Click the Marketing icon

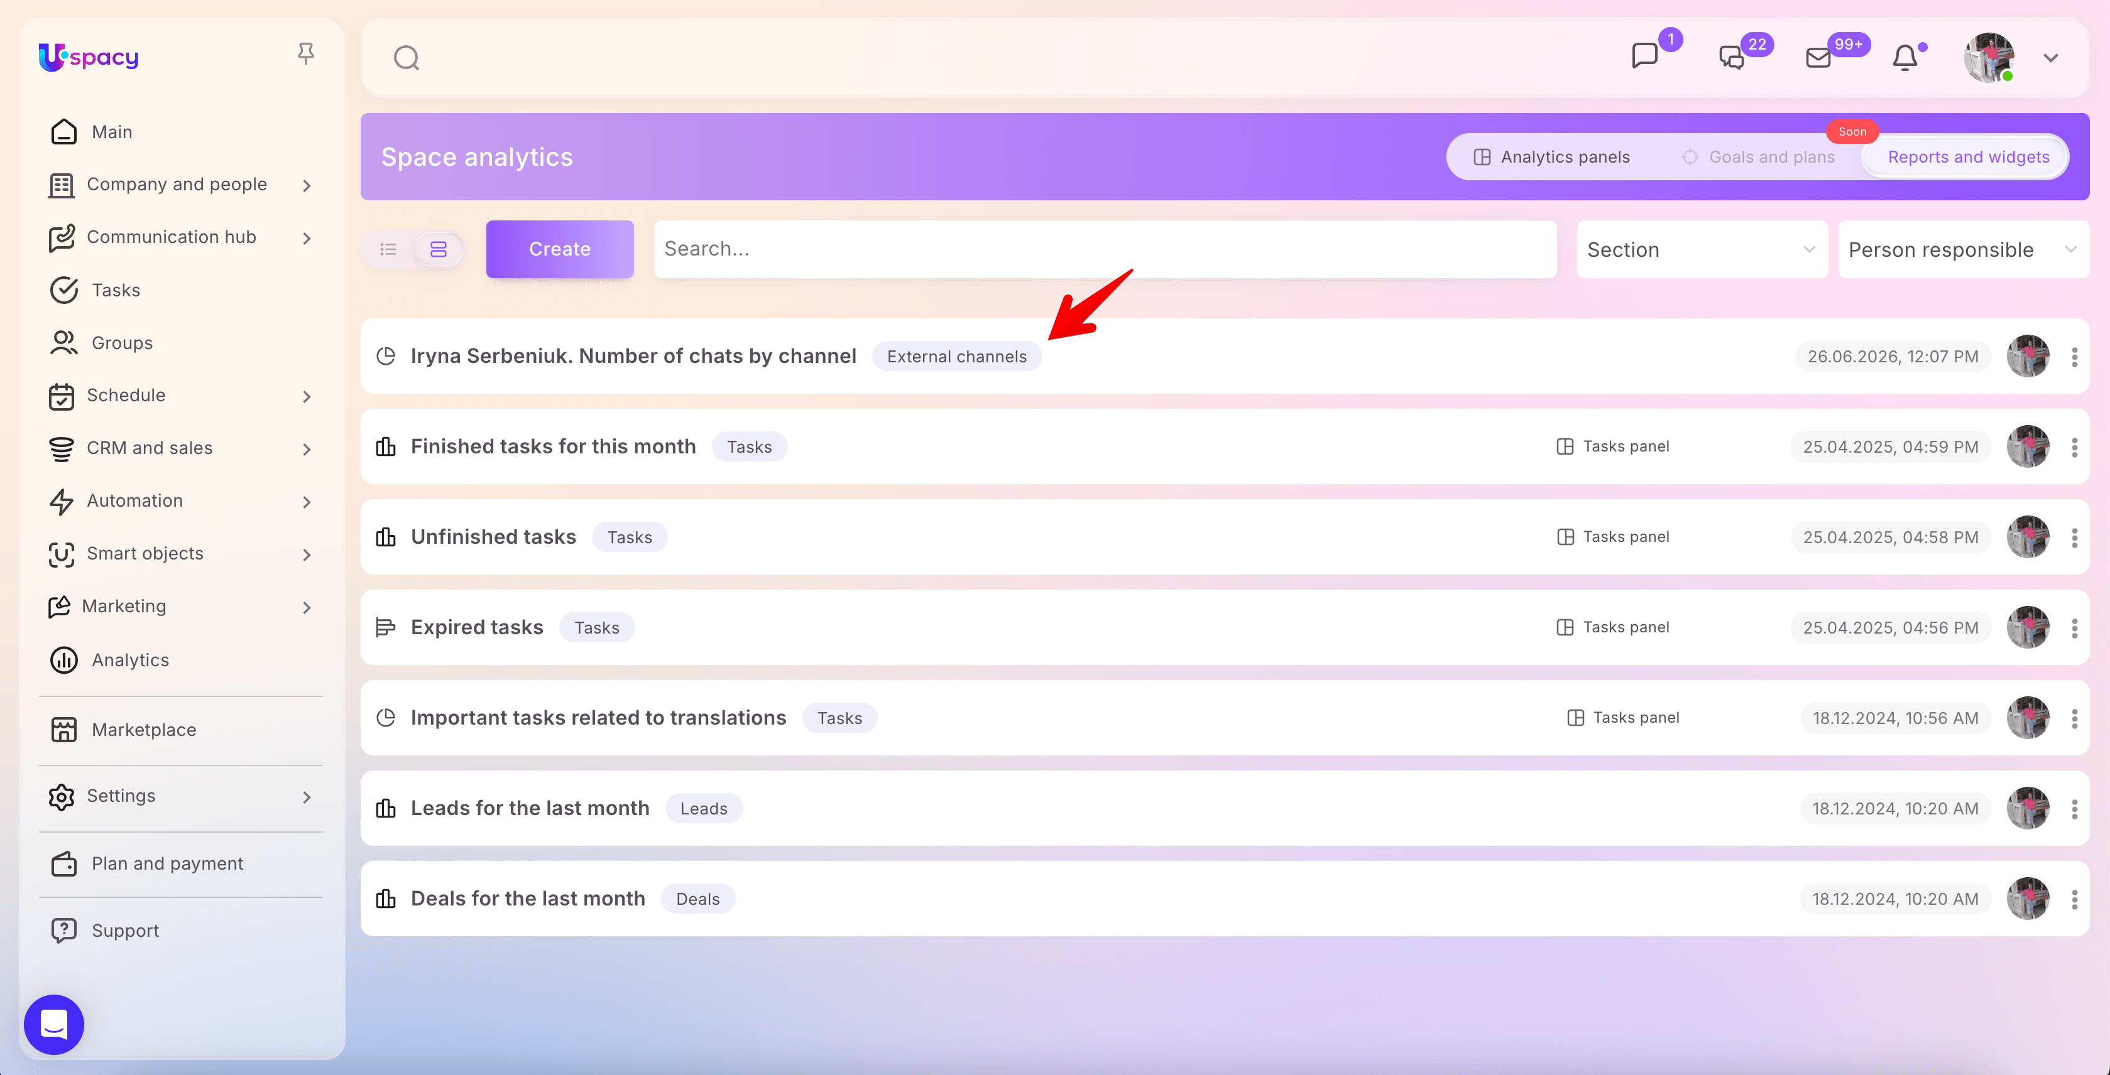tap(59, 607)
